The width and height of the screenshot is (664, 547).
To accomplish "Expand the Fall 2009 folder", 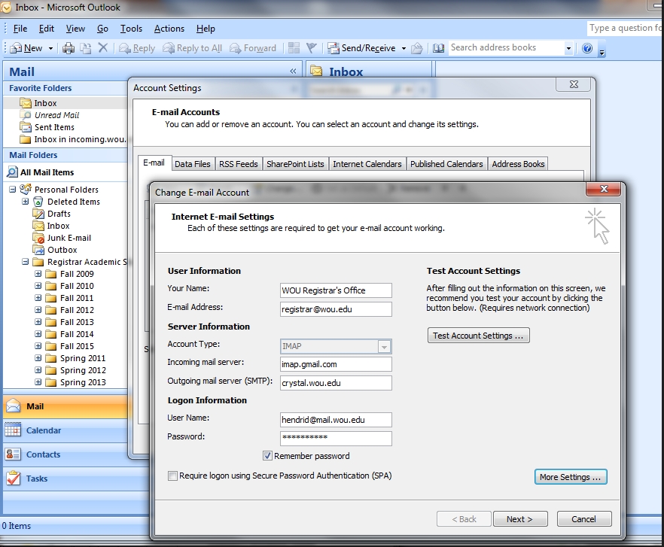I will [x=38, y=274].
